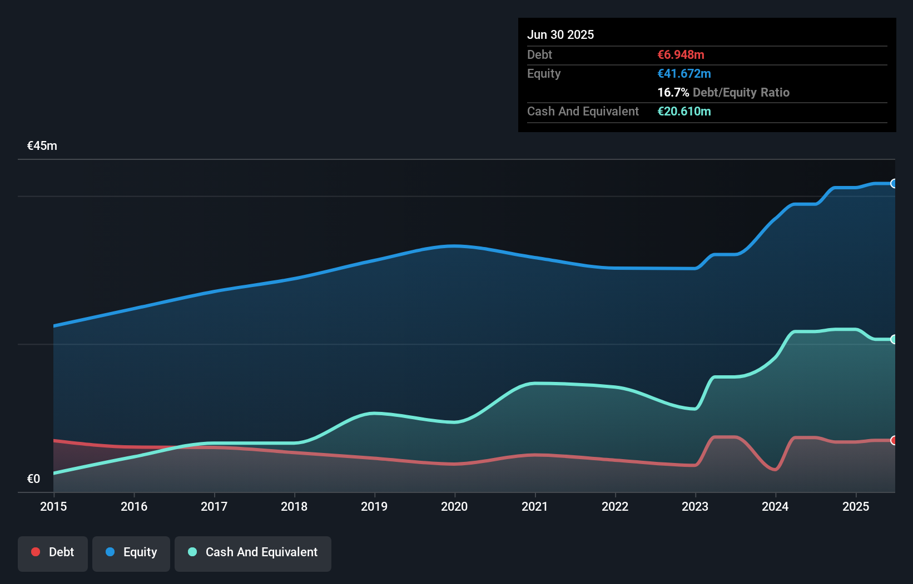Click the 16.7% Debt/Equity Ratio text

click(x=723, y=92)
